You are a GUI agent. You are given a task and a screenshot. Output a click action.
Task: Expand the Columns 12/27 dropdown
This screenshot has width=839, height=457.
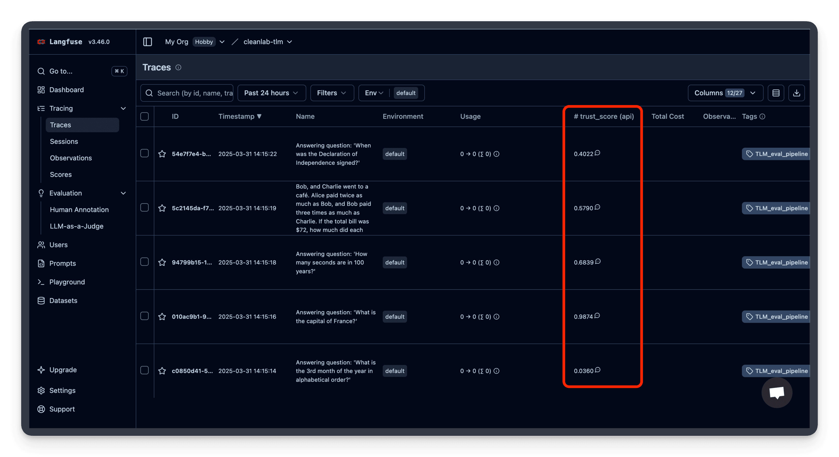coord(725,93)
